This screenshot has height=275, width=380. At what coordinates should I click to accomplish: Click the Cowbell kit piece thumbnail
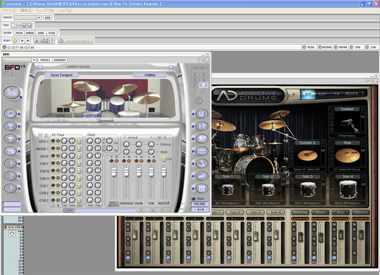(348, 123)
